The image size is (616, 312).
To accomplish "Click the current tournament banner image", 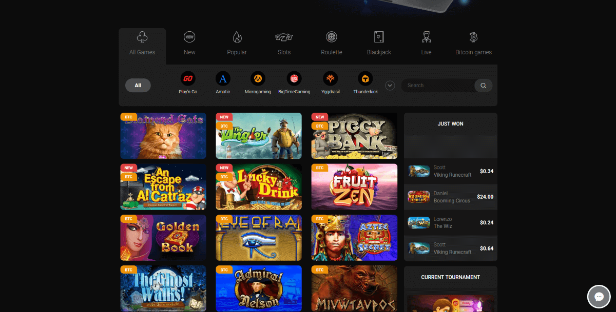I will click(x=451, y=303).
